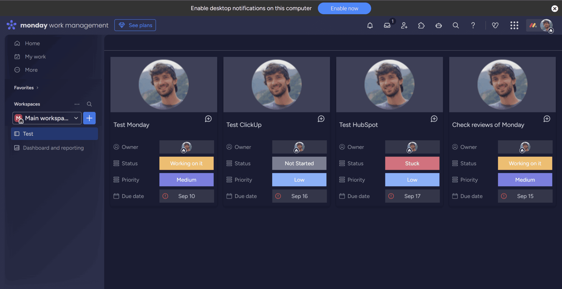Change Check reviews of Monday status

(x=525, y=164)
